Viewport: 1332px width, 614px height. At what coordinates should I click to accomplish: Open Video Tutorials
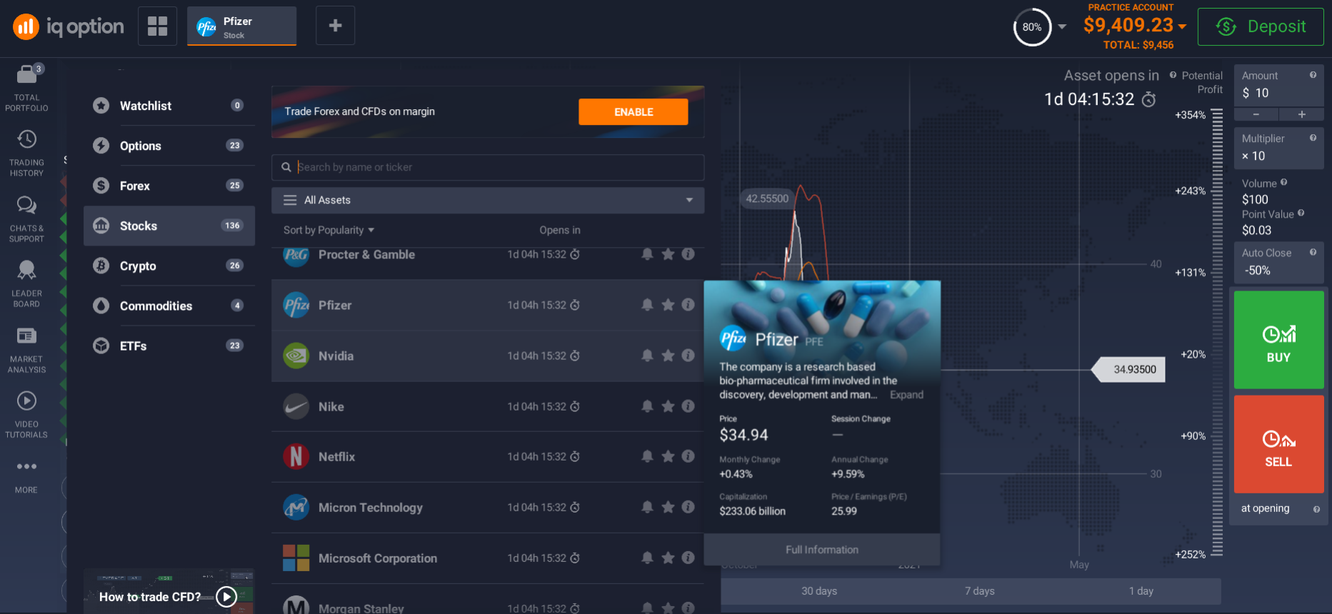[27, 414]
